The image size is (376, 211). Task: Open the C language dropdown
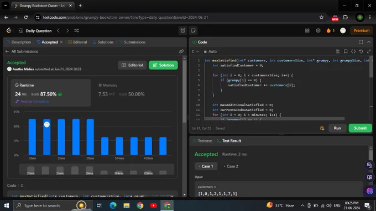195,51
